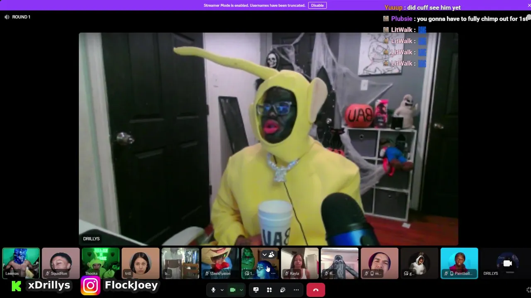The image size is (531, 298).
Task: Dismiss the Streamer Mode banner with X
Action: coord(529,5)
